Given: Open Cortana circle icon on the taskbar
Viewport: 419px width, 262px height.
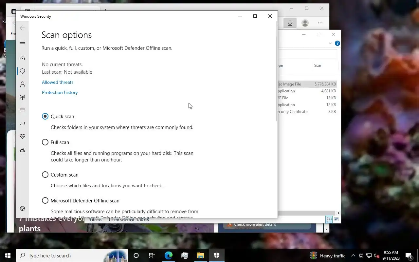Looking at the screenshot, I should [x=136, y=255].
